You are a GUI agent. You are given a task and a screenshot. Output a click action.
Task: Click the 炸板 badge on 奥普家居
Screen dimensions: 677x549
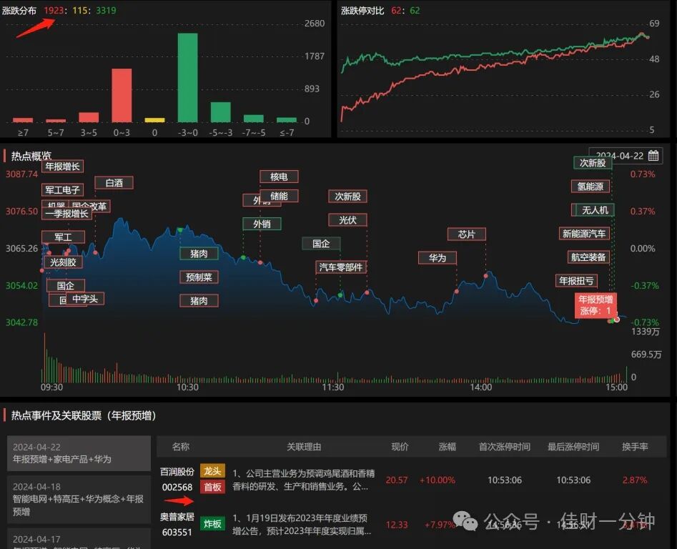click(212, 523)
